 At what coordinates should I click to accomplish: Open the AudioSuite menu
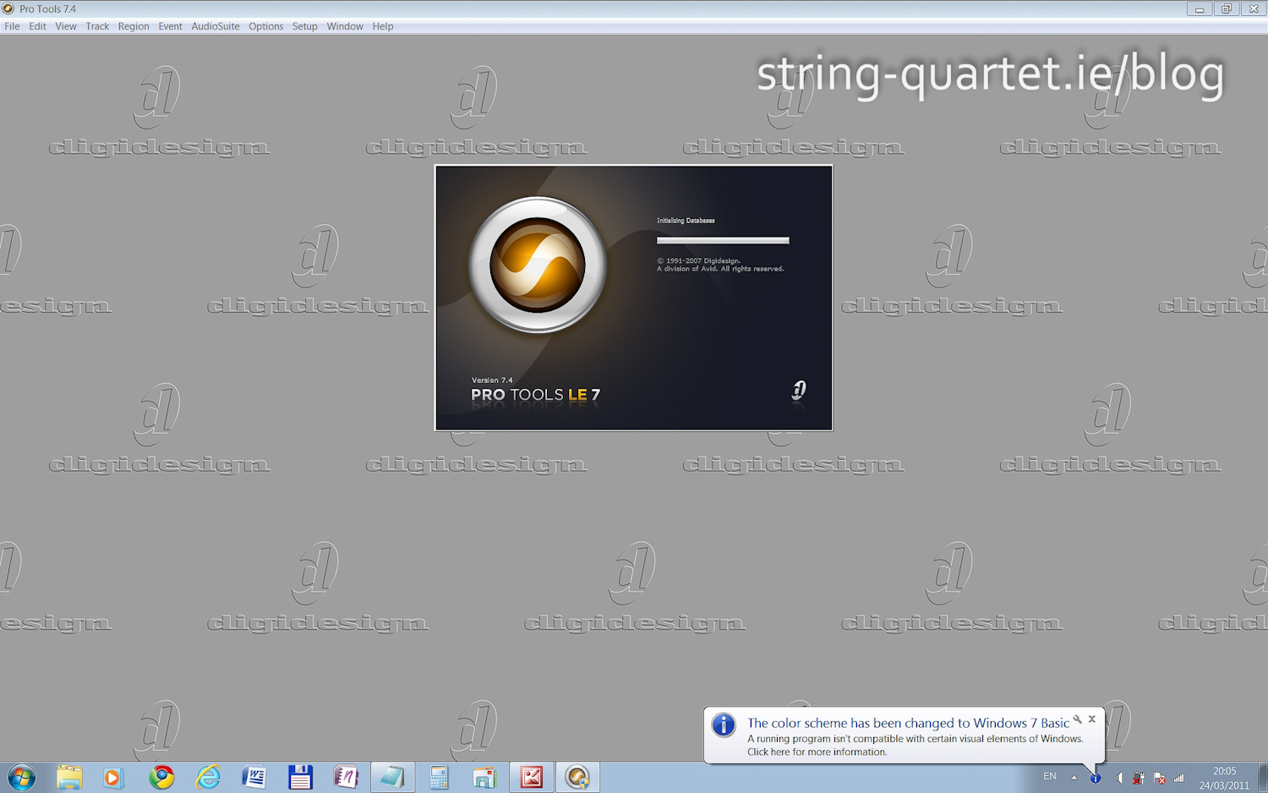click(216, 26)
